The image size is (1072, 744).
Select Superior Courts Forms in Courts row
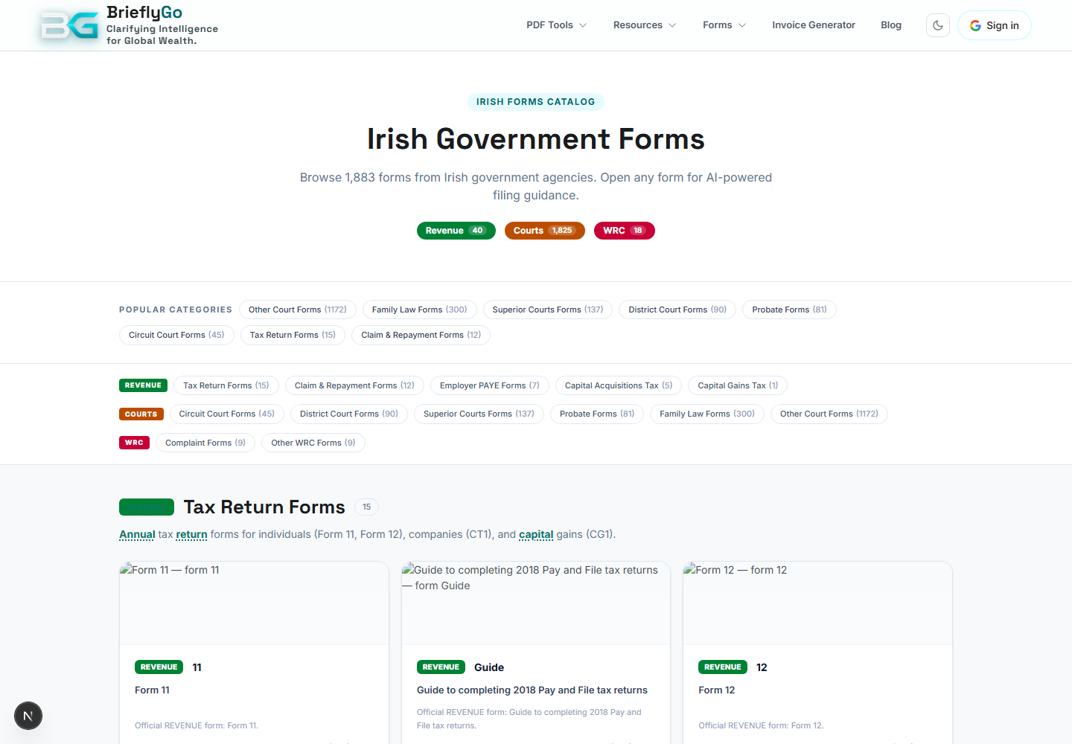(479, 414)
